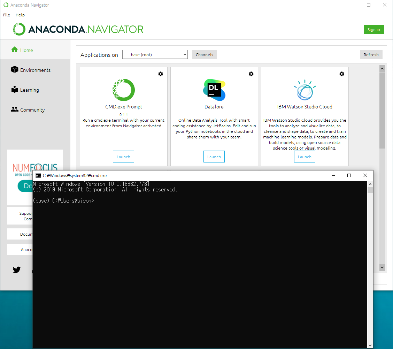The image size is (393, 349).
Task: Go to the Home section
Action: click(35, 50)
